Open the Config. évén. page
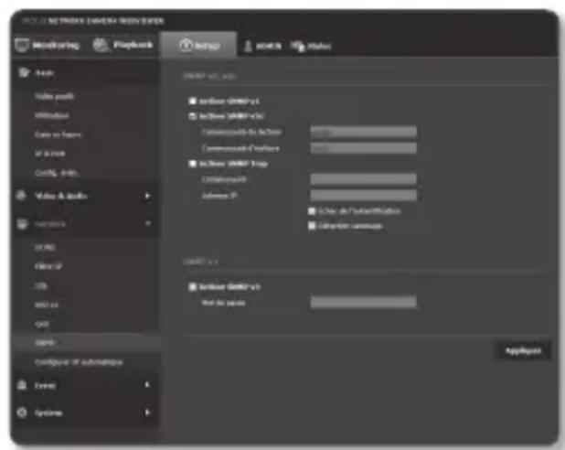The image size is (565, 450). pos(57,173)
